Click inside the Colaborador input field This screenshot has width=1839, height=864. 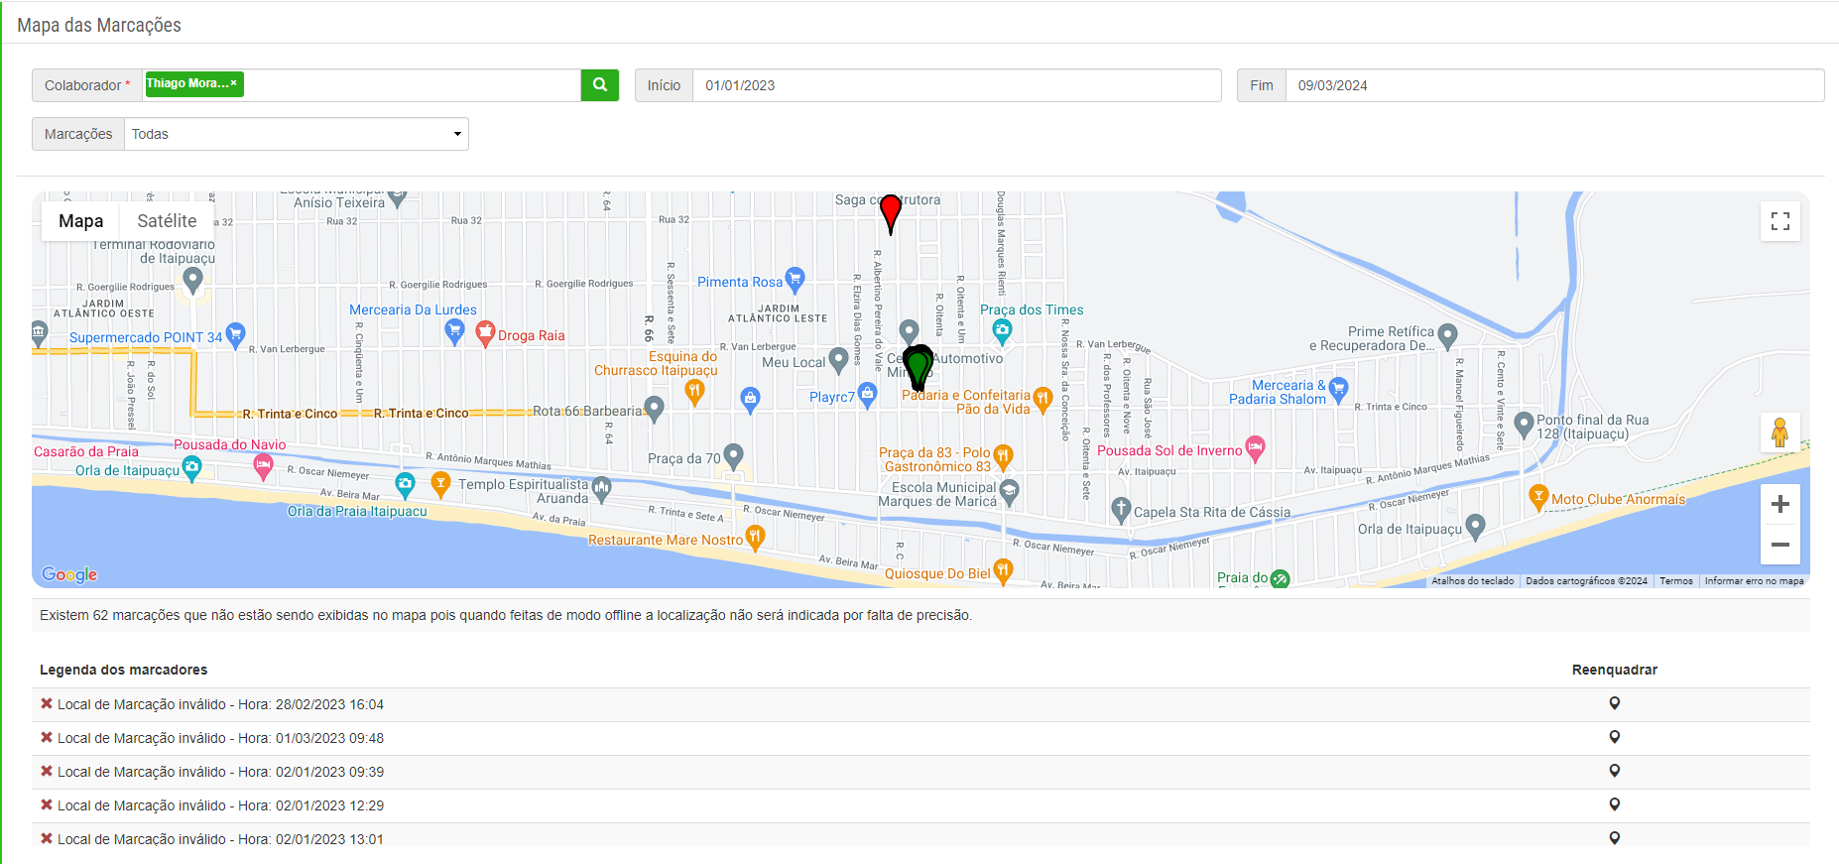[412, 85]
